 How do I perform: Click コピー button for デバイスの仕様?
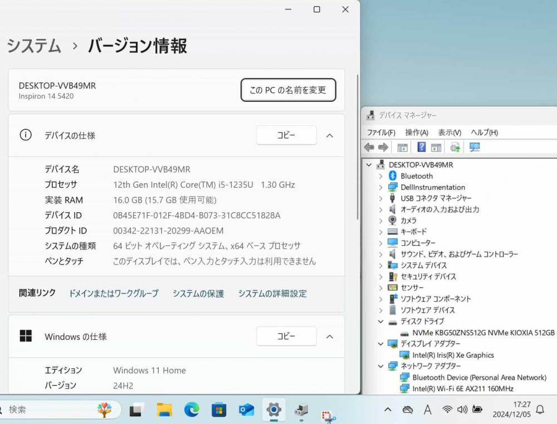286,135
